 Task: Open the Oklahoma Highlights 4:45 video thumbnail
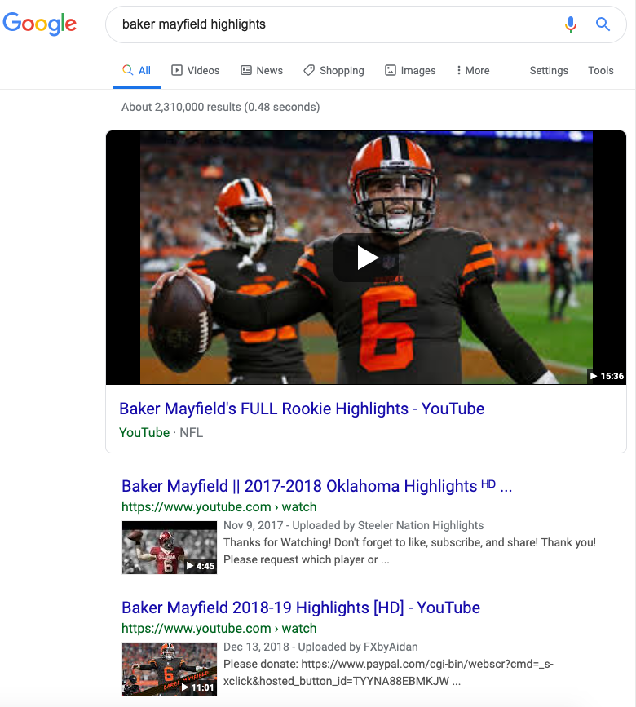pos(170,547)
